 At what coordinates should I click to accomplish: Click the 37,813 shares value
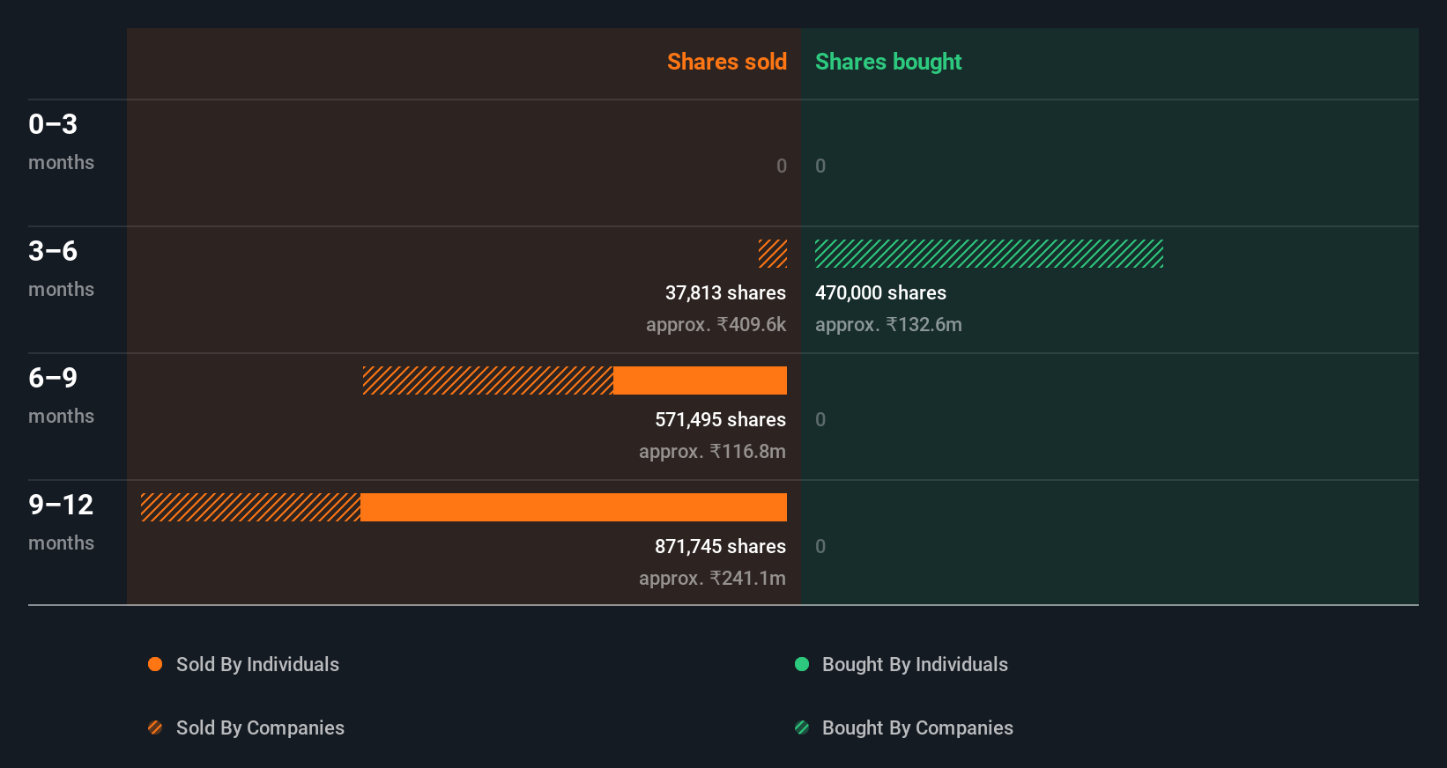coord(725,292)
